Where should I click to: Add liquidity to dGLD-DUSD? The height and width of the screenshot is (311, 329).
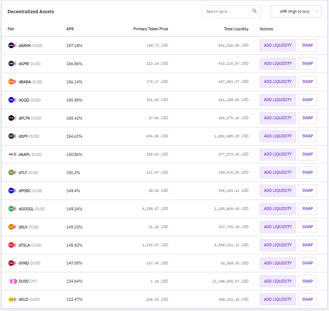(x=277, y=299)
